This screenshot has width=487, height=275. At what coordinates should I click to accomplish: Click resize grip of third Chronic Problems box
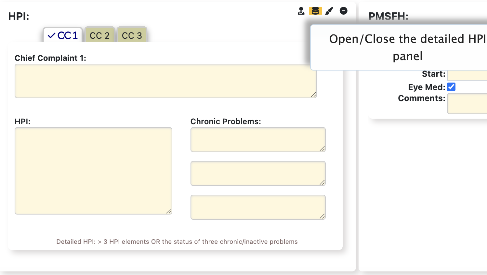322,216
